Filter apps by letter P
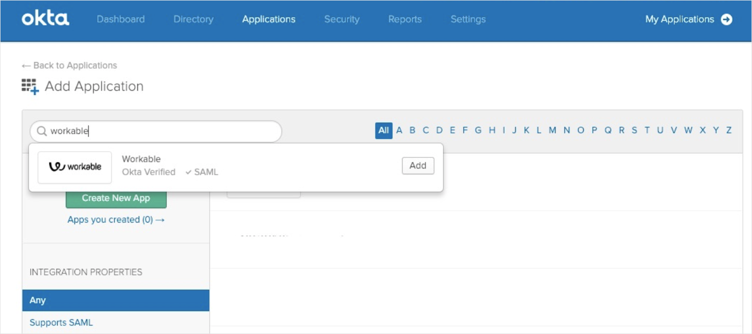The width and height of the screenshot is (752, 334). pos(594,130)
